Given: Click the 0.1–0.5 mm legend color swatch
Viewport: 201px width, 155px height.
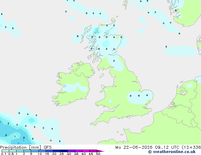Looking at the screenshot, I should tap(5, 151).
